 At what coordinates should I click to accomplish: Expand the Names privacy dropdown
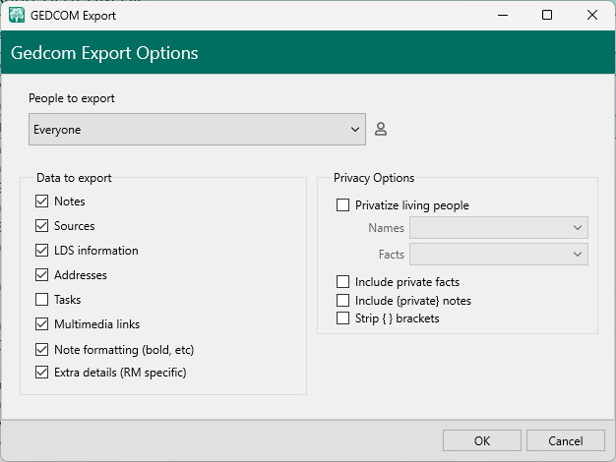coord(499,228)
